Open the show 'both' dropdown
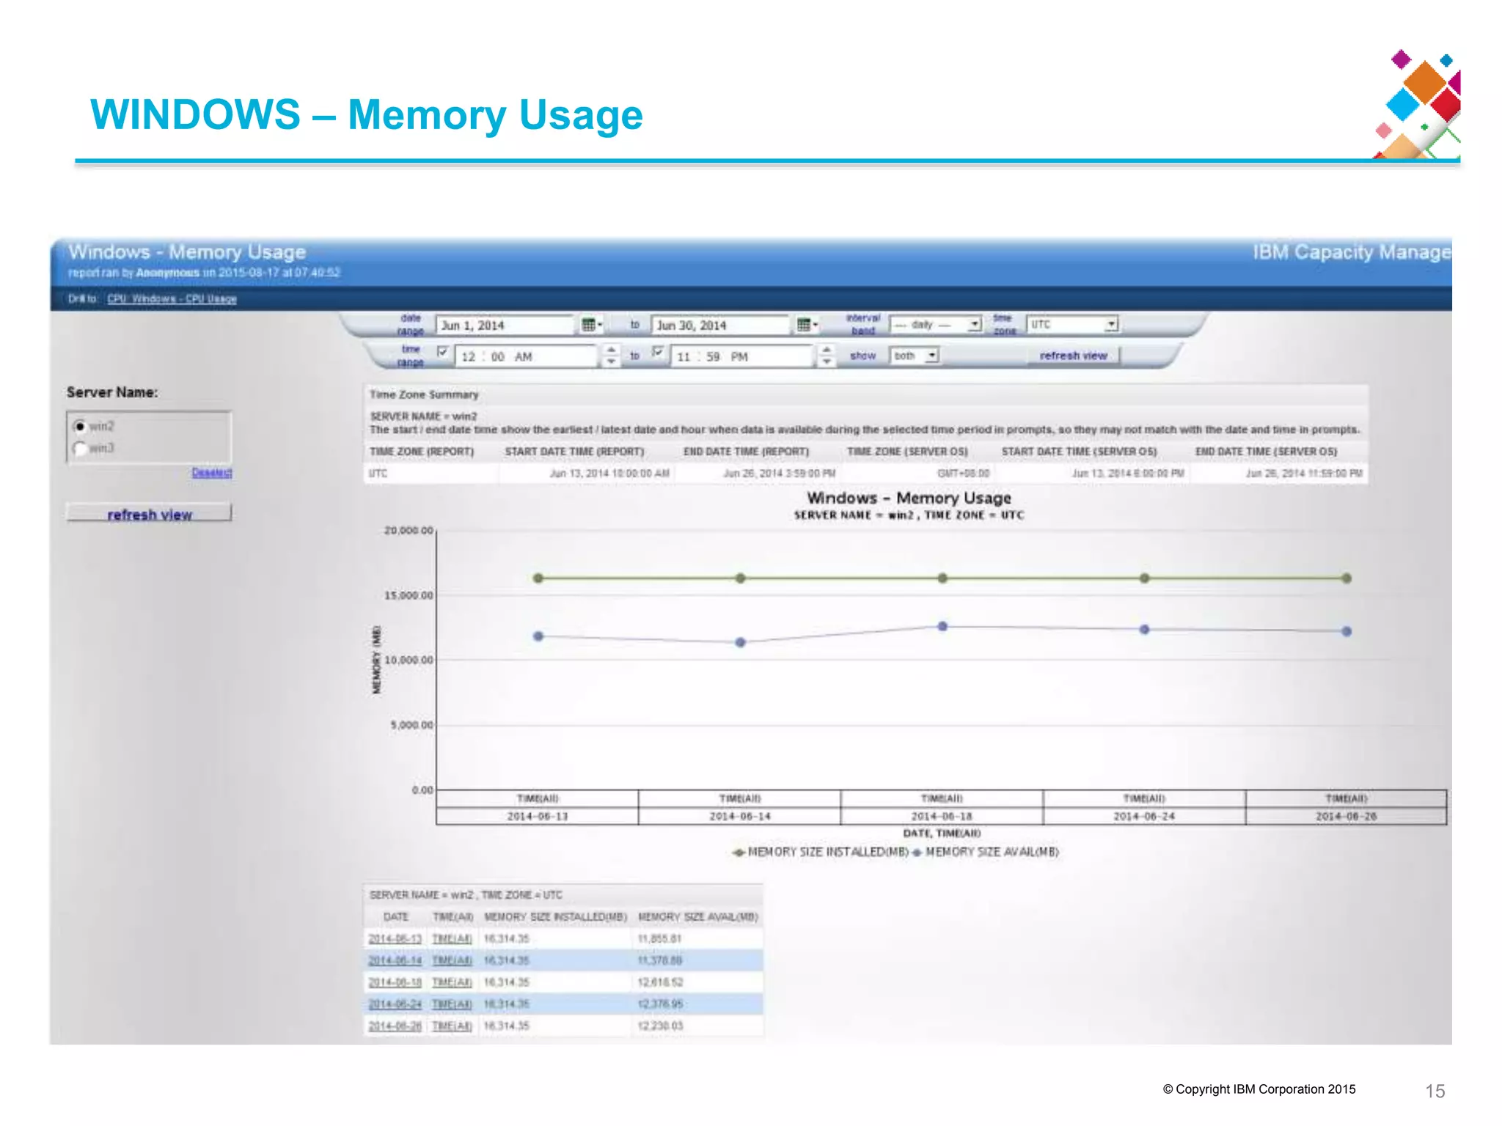1502x1126 pixels. tap(915, 356)
